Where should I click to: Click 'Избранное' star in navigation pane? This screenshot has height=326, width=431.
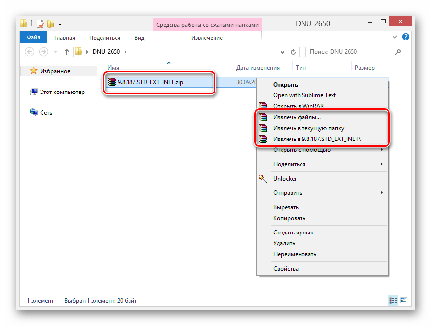(x=34, y=71)
